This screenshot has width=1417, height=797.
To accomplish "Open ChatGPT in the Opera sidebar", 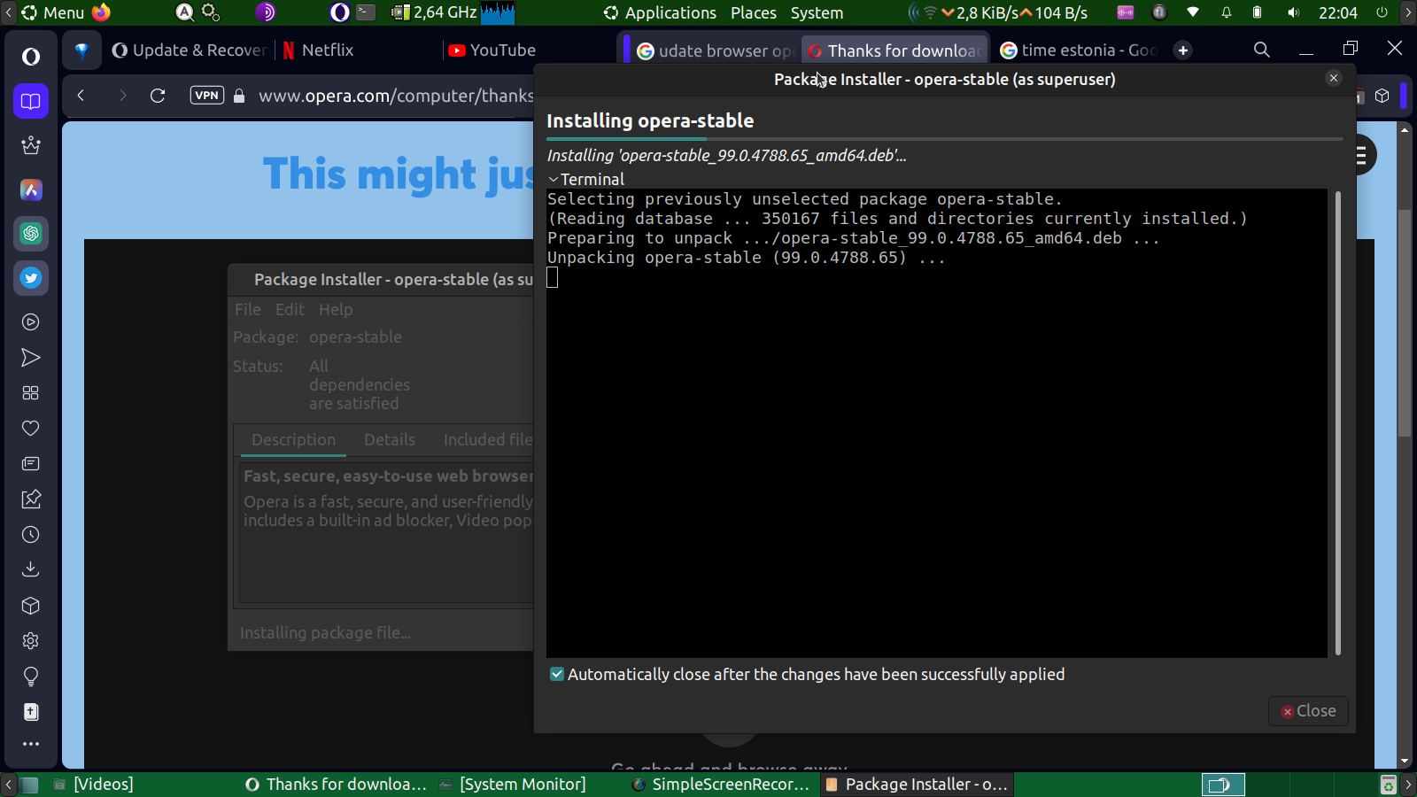I will coord(31,234).
